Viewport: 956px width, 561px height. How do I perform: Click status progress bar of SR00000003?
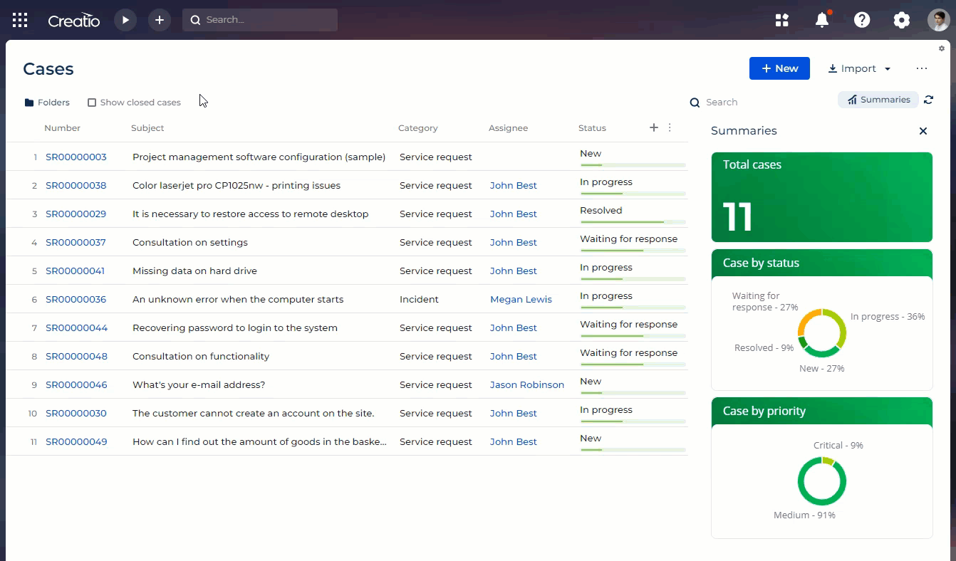tap(633, 165)
